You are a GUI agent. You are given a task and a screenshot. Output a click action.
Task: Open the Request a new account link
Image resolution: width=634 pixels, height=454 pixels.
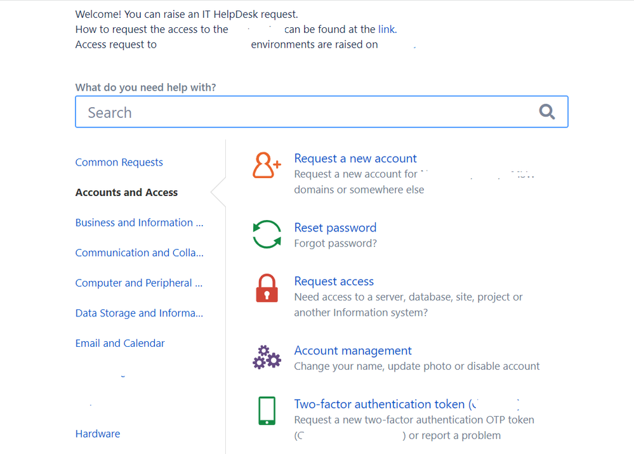coord(355,159)
